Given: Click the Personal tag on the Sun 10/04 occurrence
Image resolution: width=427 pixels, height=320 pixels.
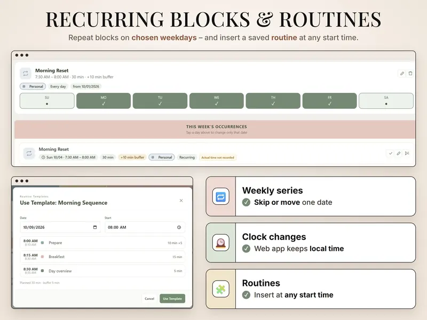Looking at the screenshot, I should click(162, 157).
